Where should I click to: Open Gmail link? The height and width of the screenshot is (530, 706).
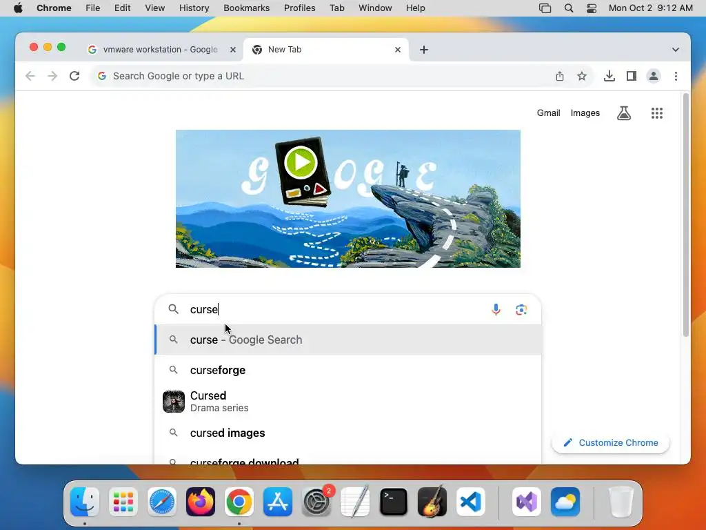[548, 113]
